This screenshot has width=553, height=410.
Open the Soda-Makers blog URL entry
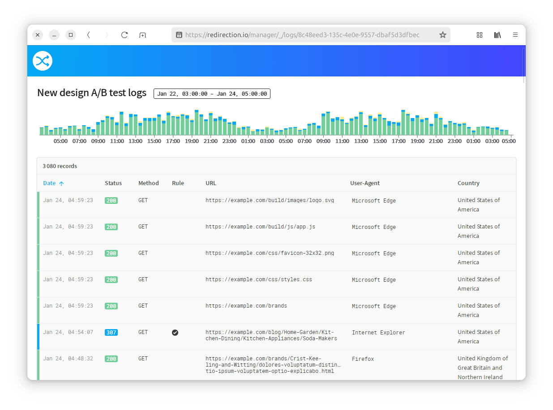pos(271,335)
